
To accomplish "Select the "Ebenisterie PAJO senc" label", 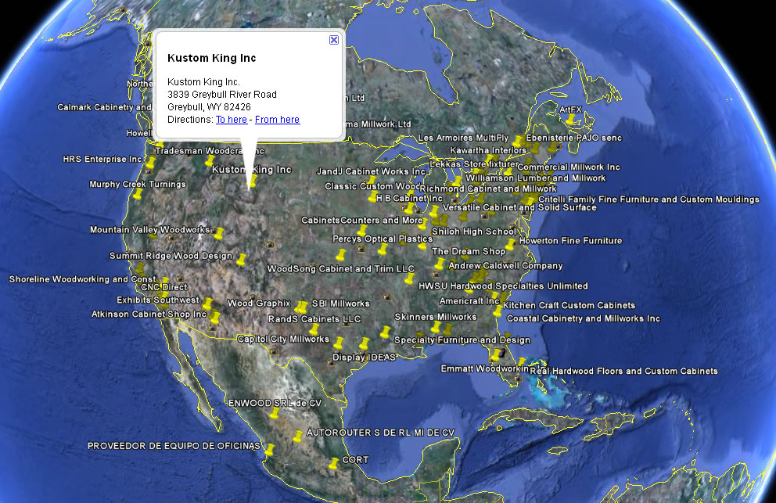I will point(573,138).
